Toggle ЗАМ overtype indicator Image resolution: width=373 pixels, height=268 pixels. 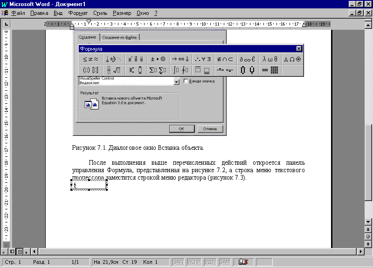click(x=225, y=262)
